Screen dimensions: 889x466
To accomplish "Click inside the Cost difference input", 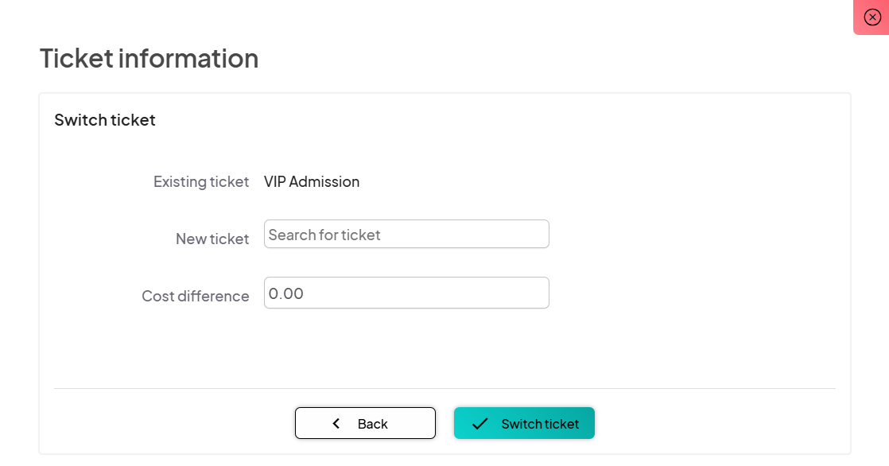I will pyautogui.click(x=406, y=293).
